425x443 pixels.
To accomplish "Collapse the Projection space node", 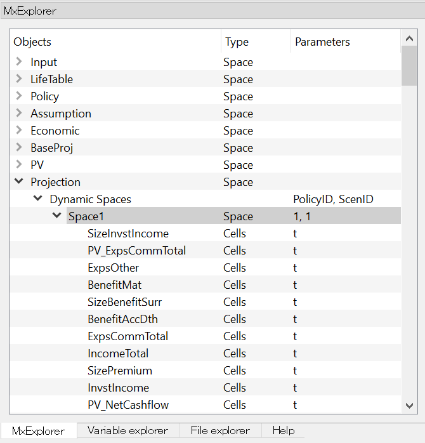I will click(19, 182).
